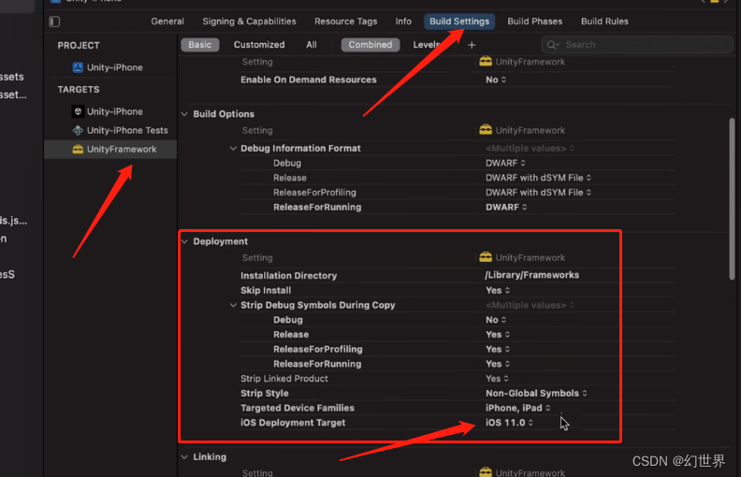Toggle the project navigator sidebar icon
This screenshot has width=741, height=477.
54,22
